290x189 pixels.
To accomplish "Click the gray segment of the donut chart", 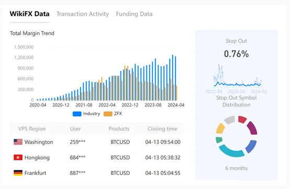I will 229,120.
